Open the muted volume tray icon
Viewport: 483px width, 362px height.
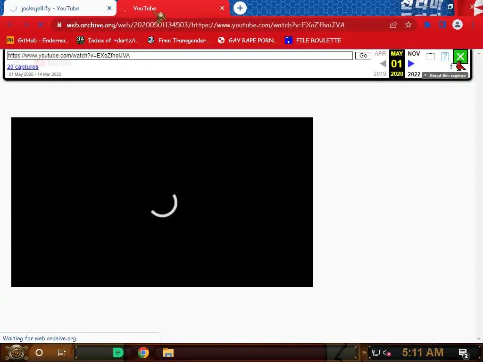pyautogui.click(x=387, y=353)
